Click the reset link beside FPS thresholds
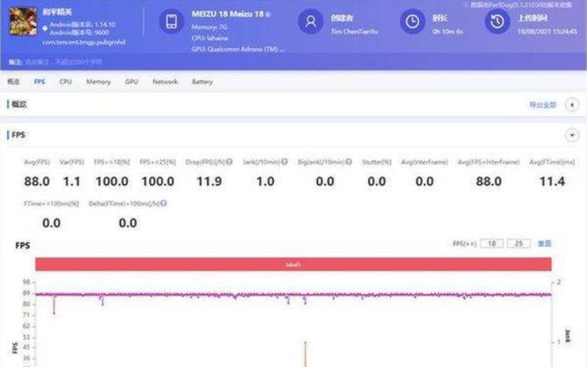This screenshot has height=367, width=587. tap(545, 244)
